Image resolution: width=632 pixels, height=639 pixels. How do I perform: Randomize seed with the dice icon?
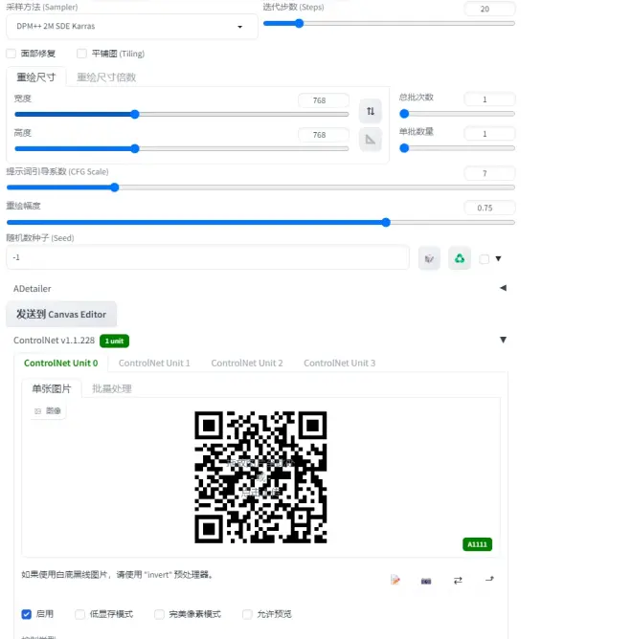pyautogui.click(x=429, y=258)
